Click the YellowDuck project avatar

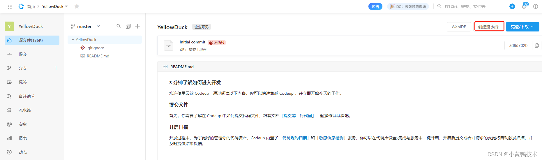point(9,26)
